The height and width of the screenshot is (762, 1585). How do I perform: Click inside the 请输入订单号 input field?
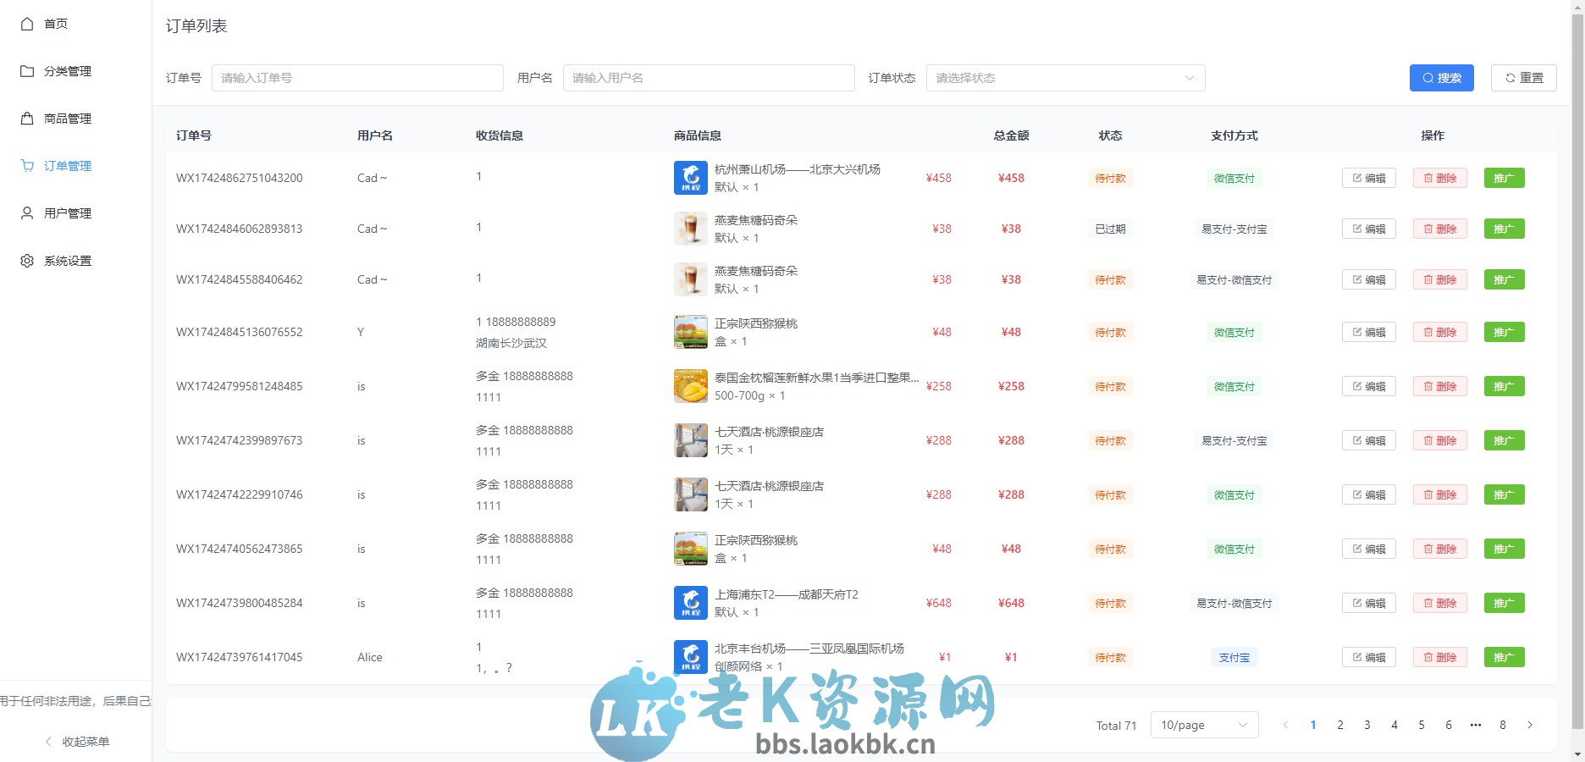pyautogui.click(x=357, y=77)
